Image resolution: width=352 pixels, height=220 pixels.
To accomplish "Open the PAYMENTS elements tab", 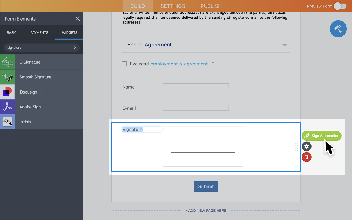I will coord(39,32).
